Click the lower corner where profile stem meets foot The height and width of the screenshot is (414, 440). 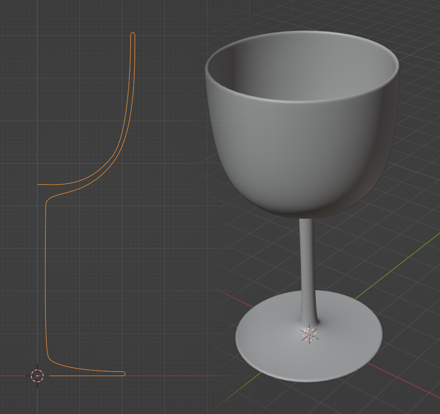pos(49,357)
